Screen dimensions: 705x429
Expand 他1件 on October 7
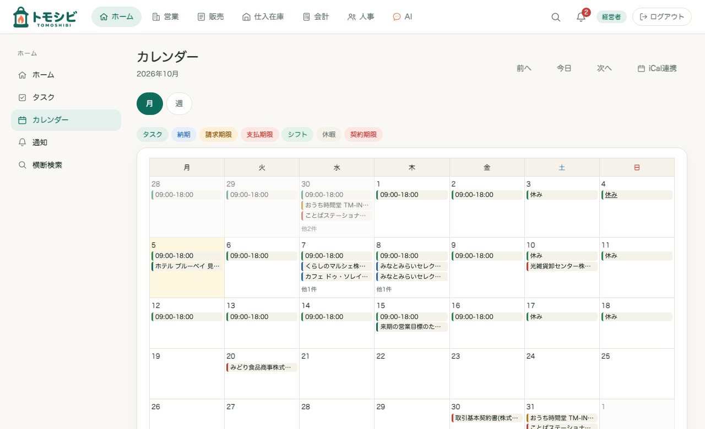coord(309,289)
